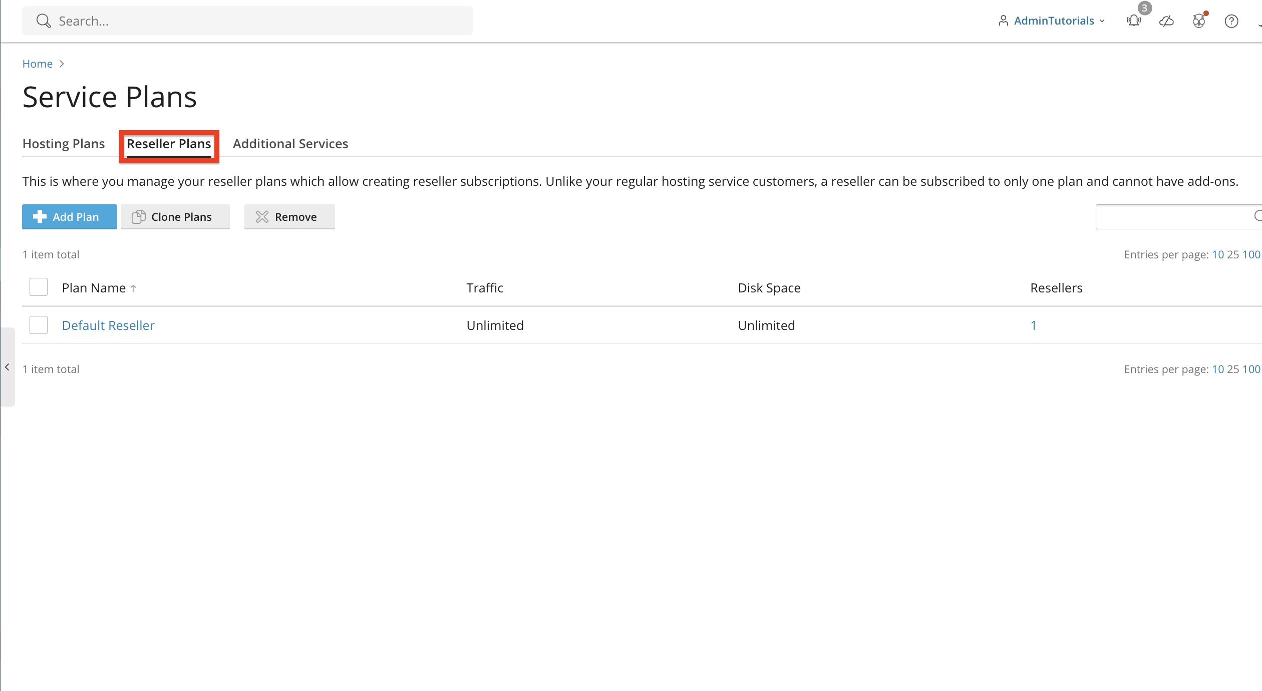Set bottom entries per page to 10
Screen dimensions: 1262x691
coord(1218,369)
